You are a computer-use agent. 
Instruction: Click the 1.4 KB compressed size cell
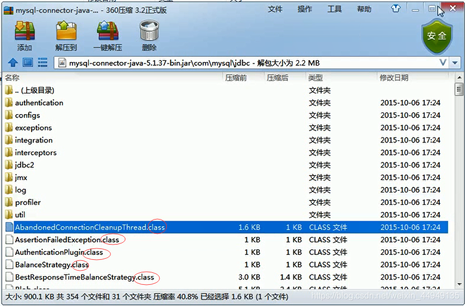(x=291, y=277)
